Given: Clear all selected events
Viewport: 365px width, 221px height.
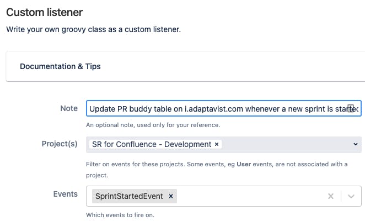Looking at the screenshot, I should 331,196.
